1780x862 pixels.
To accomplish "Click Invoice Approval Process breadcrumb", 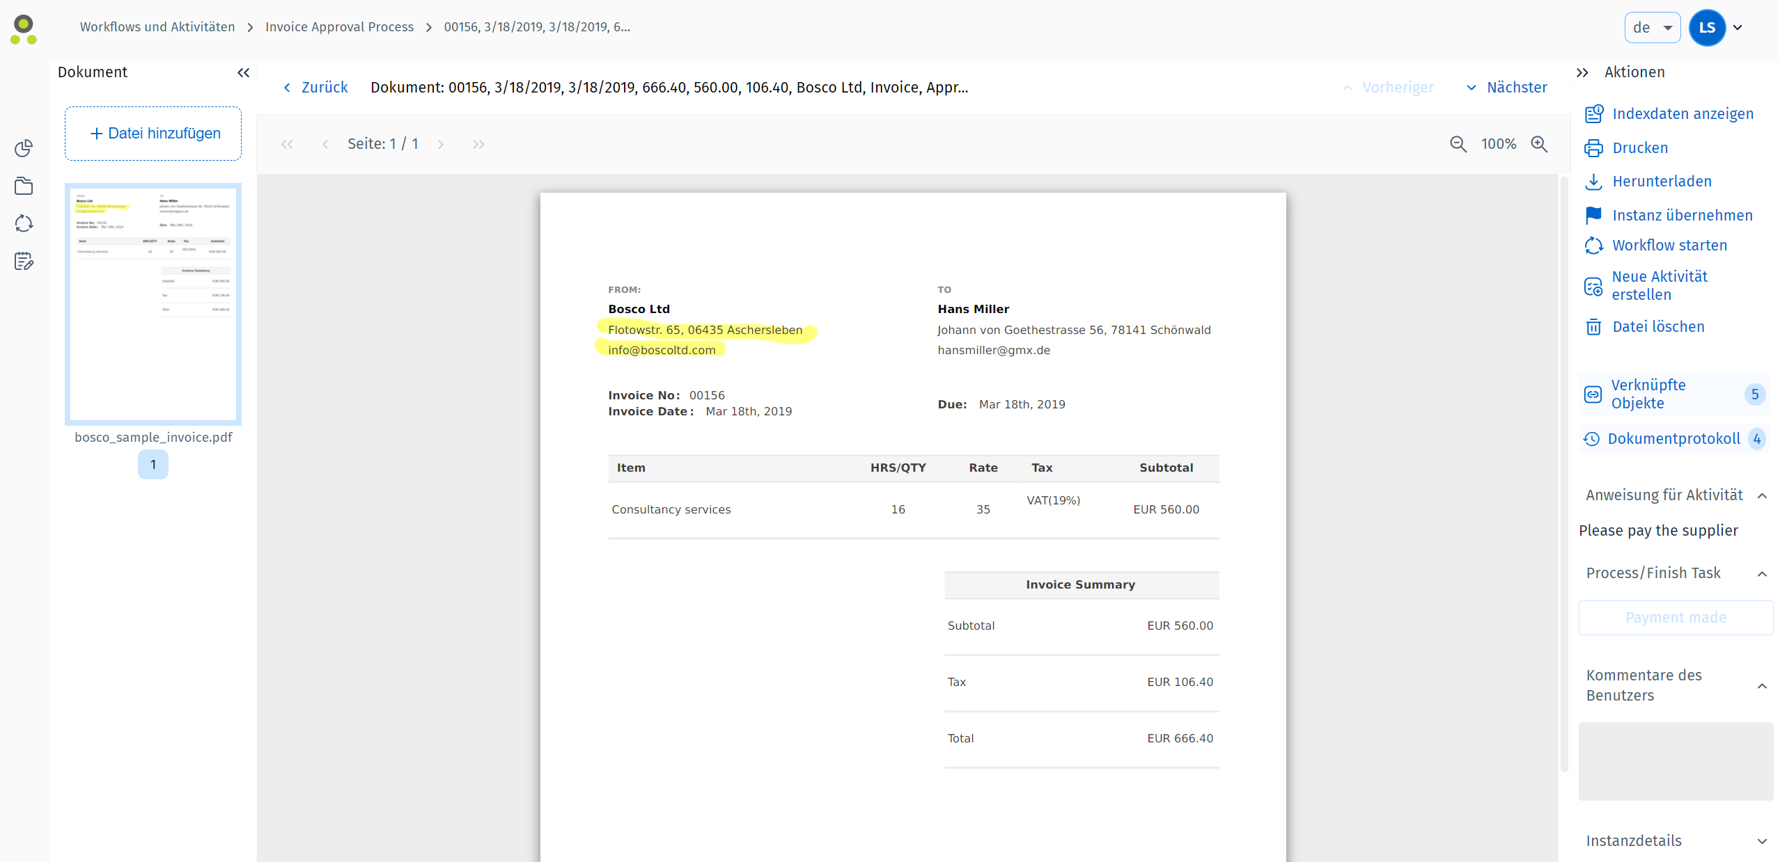I will click(x=339, y=27).
